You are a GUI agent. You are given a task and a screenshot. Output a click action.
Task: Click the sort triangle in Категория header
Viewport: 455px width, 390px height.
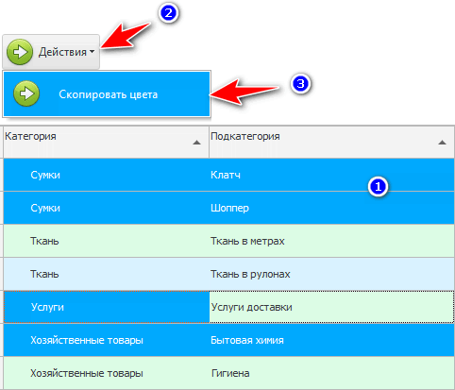click(196, 143)
